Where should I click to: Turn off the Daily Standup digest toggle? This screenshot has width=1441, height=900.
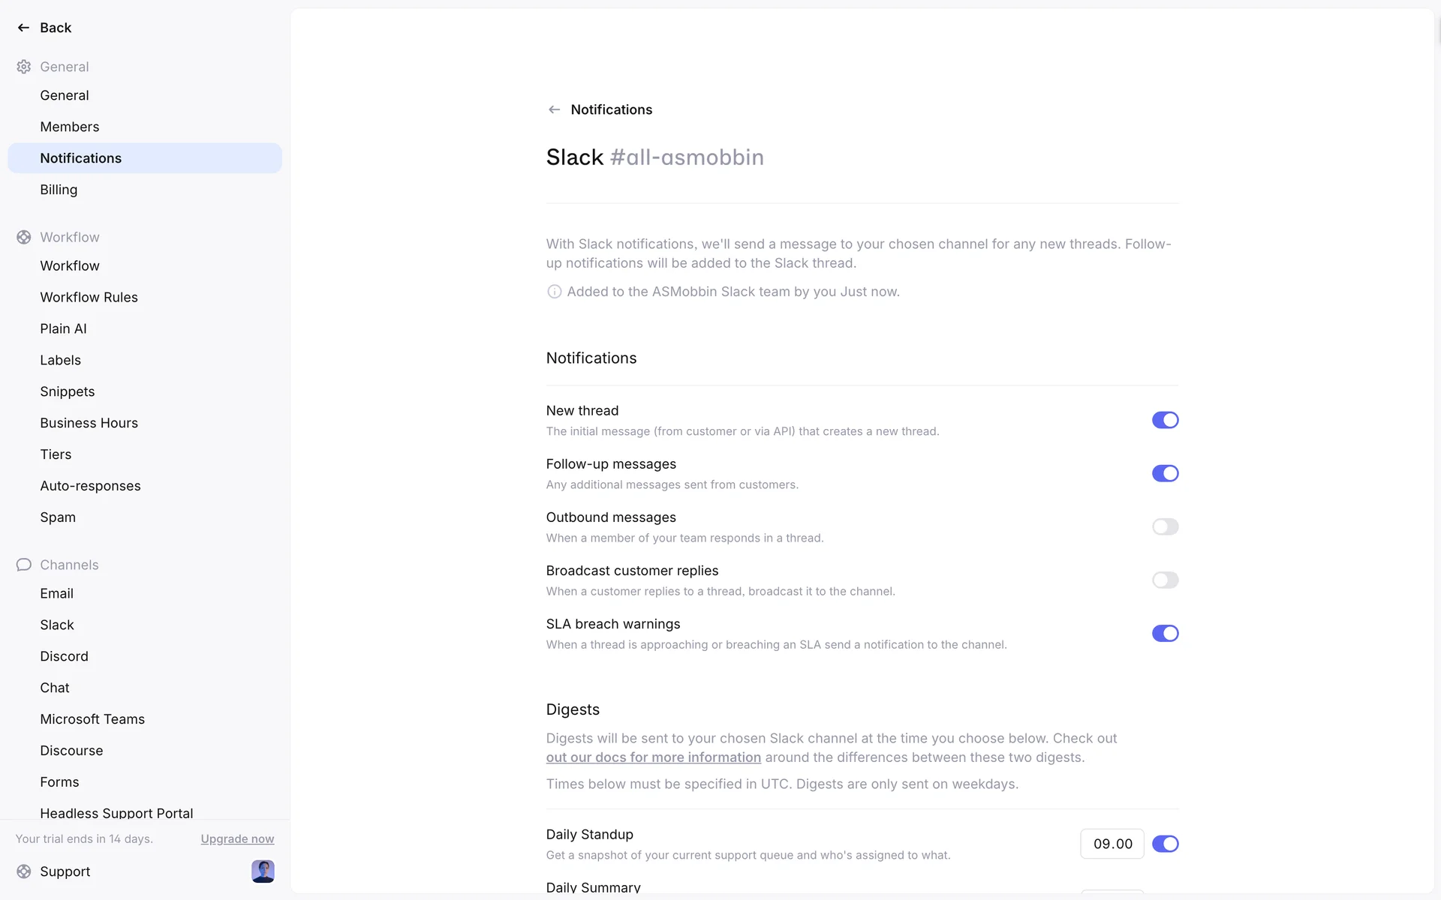click(1165, 844)
